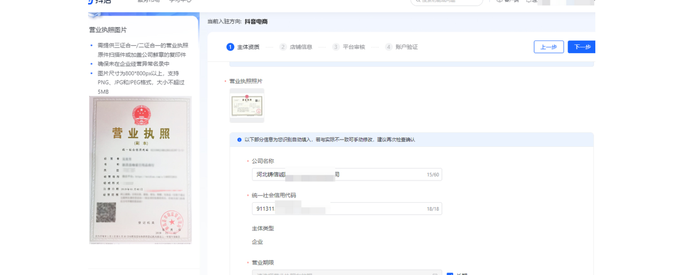Click step 1 主体资质 circle icon
Image resolution: width=683 pixels, height=275 pixels.
pyautogui.click(x=231, y=46)
